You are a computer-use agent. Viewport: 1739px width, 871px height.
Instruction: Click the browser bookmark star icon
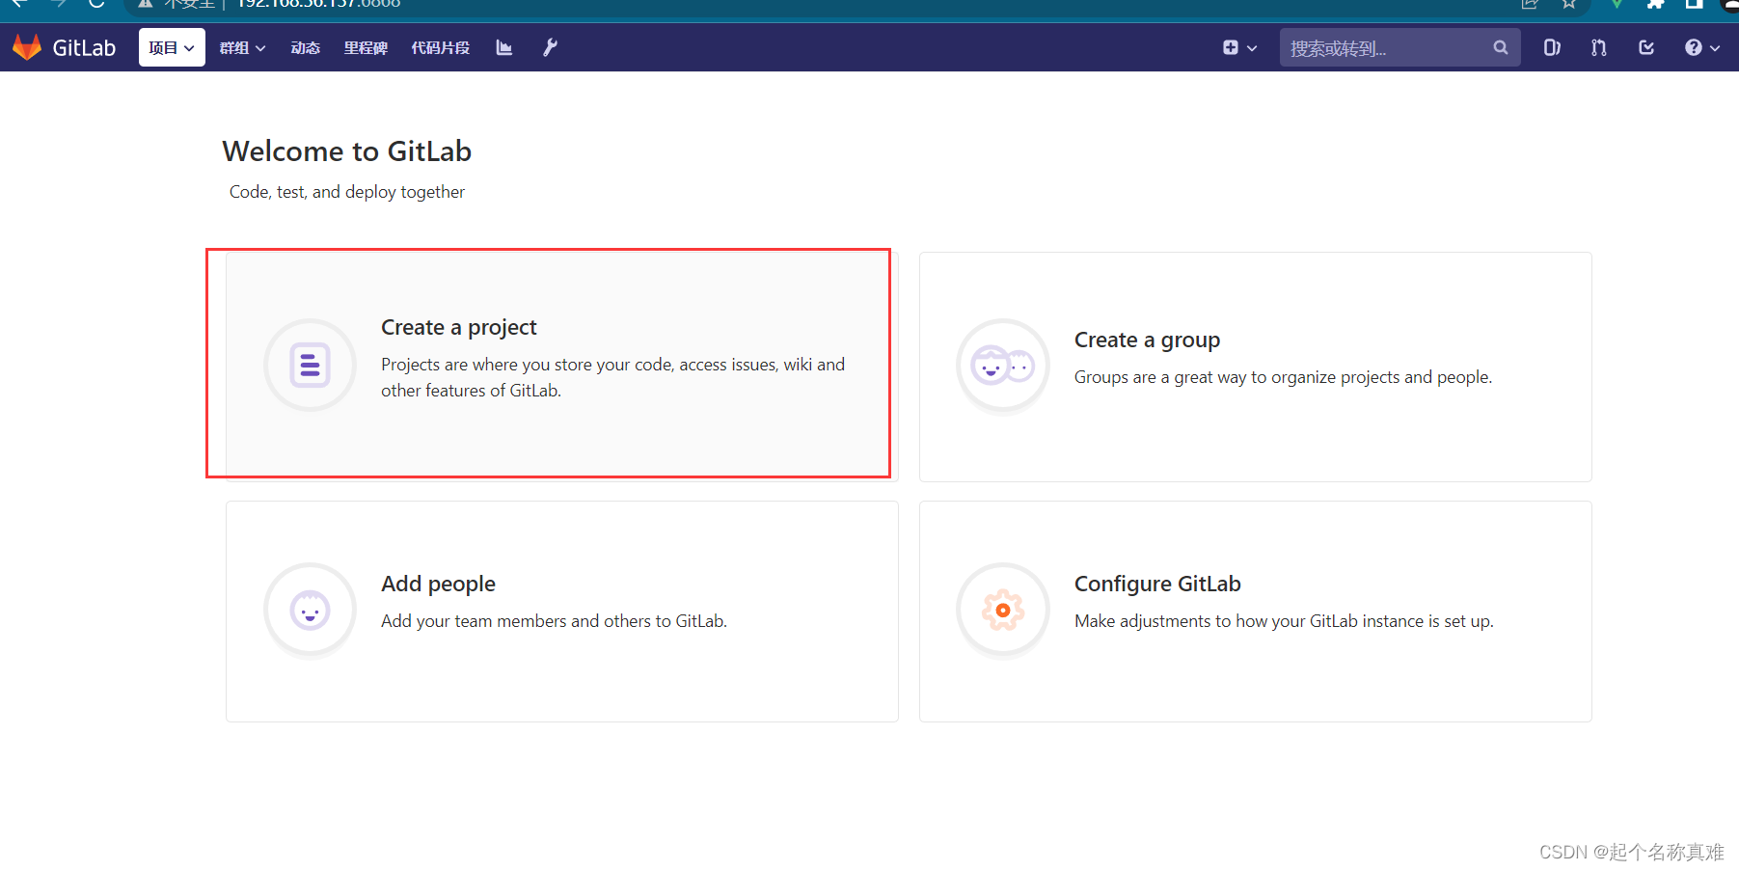(1569, 4)
